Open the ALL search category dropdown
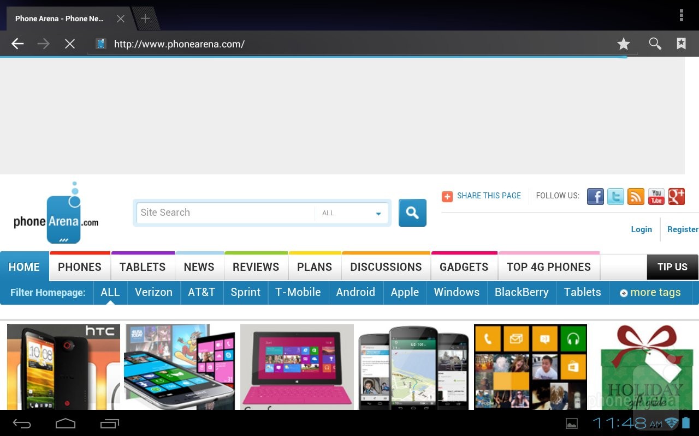Image resolution: width=699 pixels, height=436 pixels. (x=352, y=213)
